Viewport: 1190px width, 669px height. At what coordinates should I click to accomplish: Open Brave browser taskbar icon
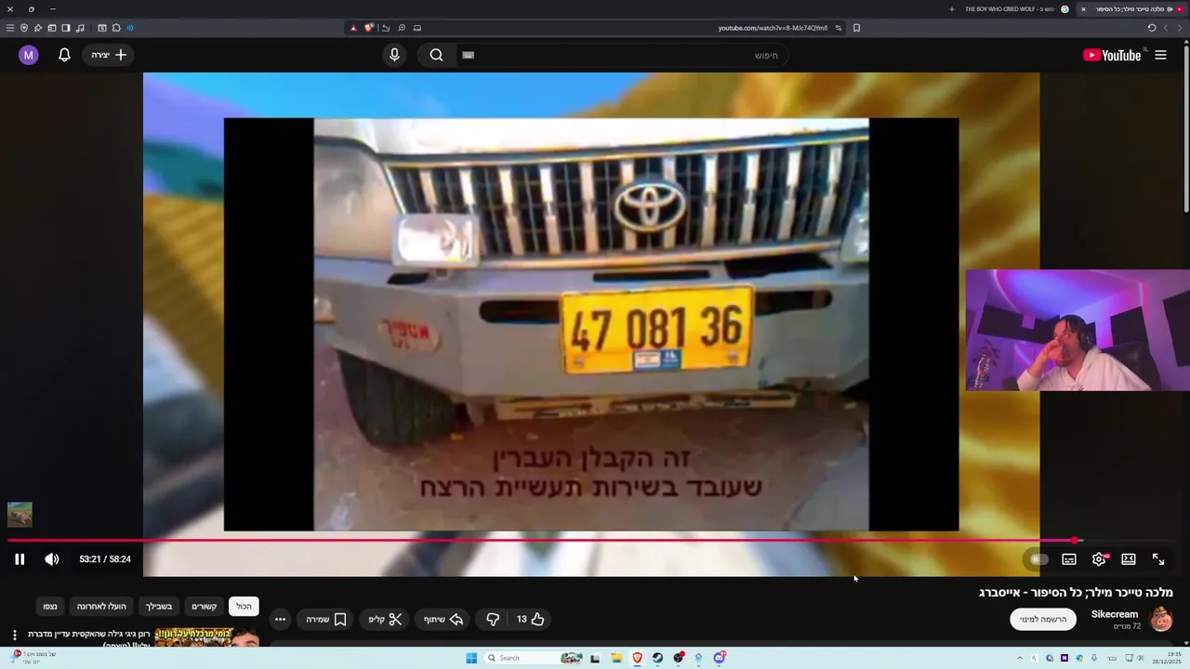pyautogui.click(x=637, y=658)
